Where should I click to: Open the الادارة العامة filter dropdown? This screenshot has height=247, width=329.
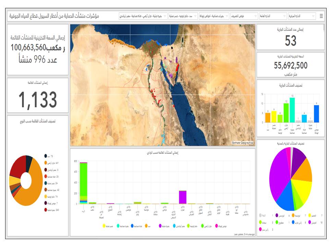tap(273, 16)
